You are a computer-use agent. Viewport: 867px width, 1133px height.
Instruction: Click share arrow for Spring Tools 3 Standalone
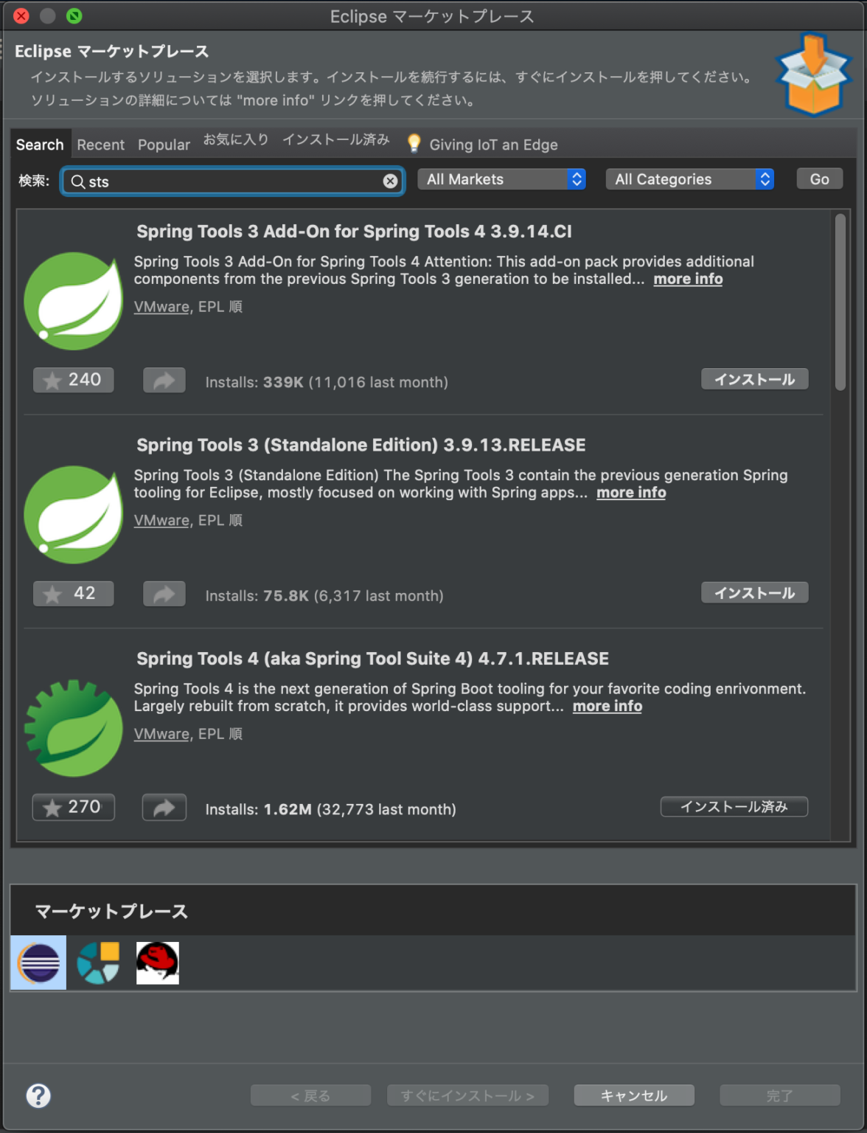point(164,594)
